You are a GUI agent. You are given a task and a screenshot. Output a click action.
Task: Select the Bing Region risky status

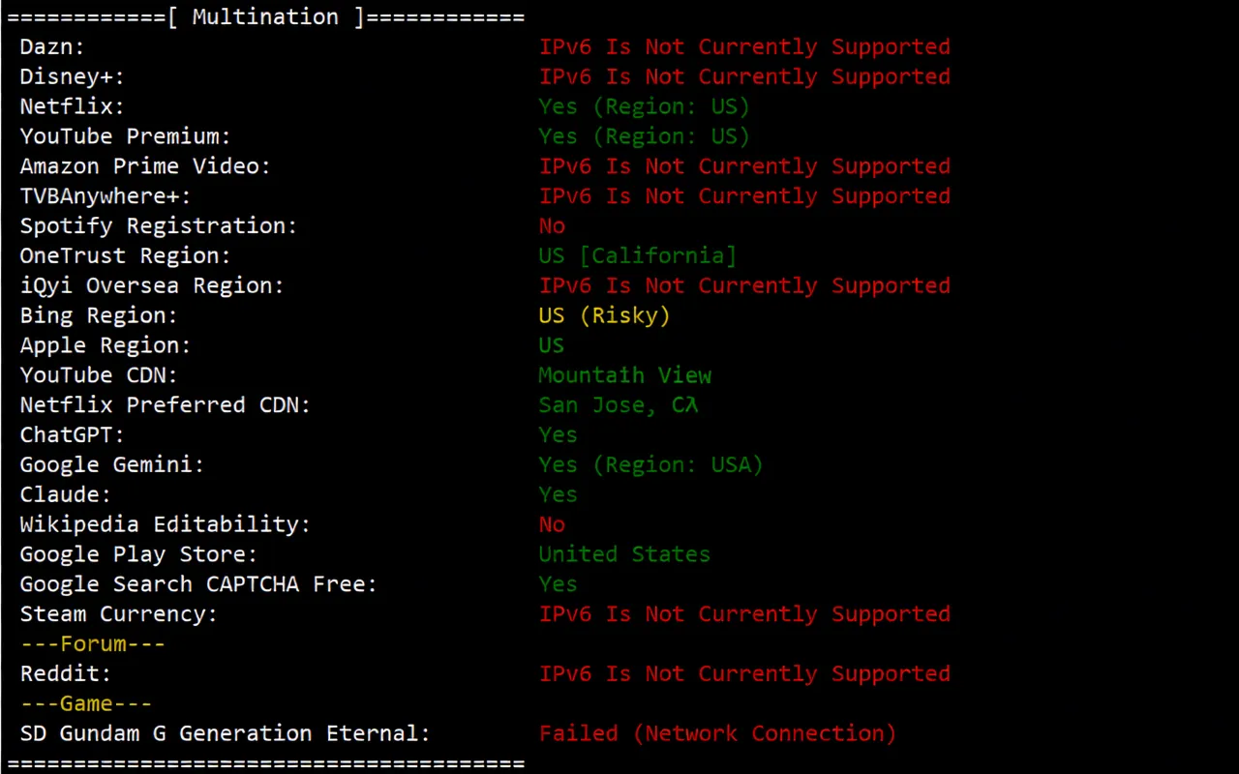(x=604, y=314)
